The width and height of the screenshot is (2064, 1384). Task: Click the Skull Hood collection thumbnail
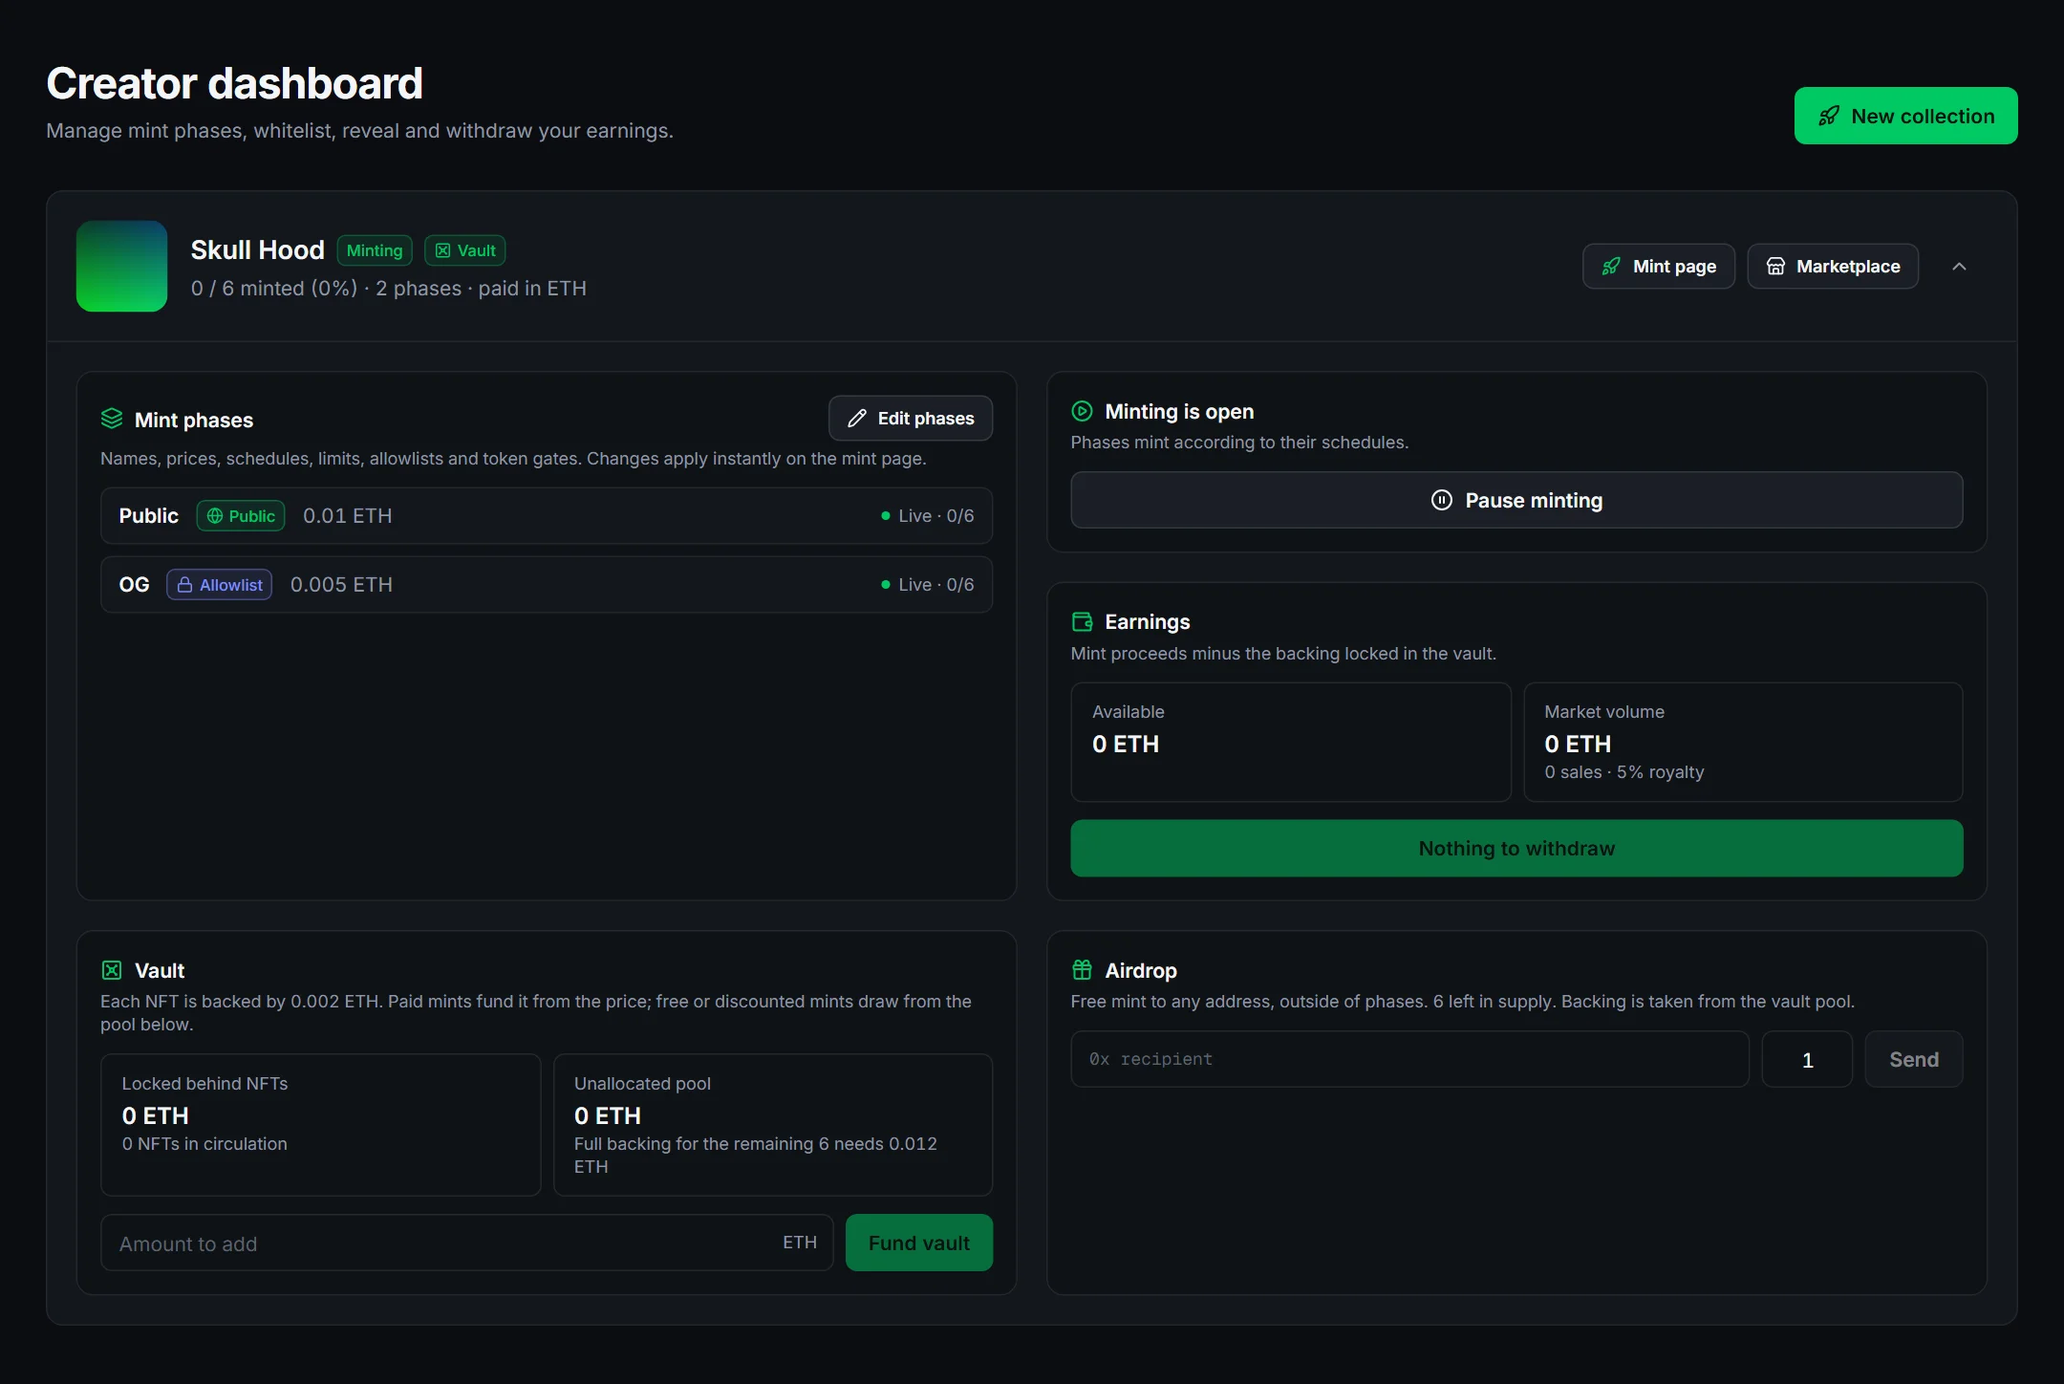(x=121, y=267)
